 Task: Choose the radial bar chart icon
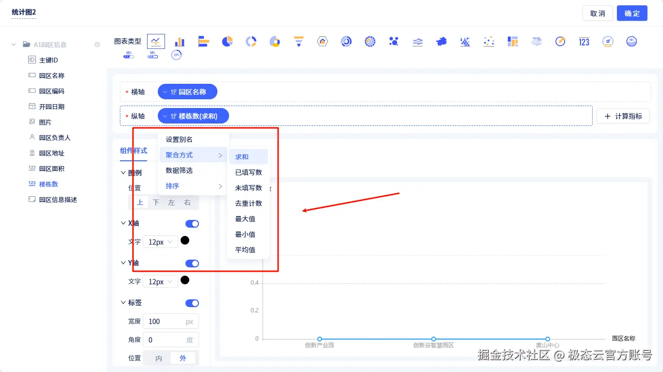point(346,42)
